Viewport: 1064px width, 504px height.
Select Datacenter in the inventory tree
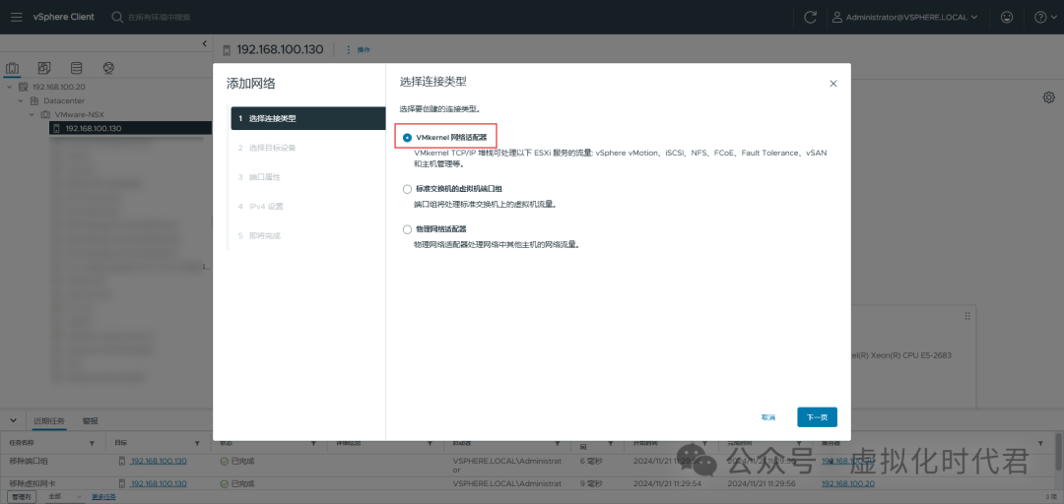coord(64,100)
